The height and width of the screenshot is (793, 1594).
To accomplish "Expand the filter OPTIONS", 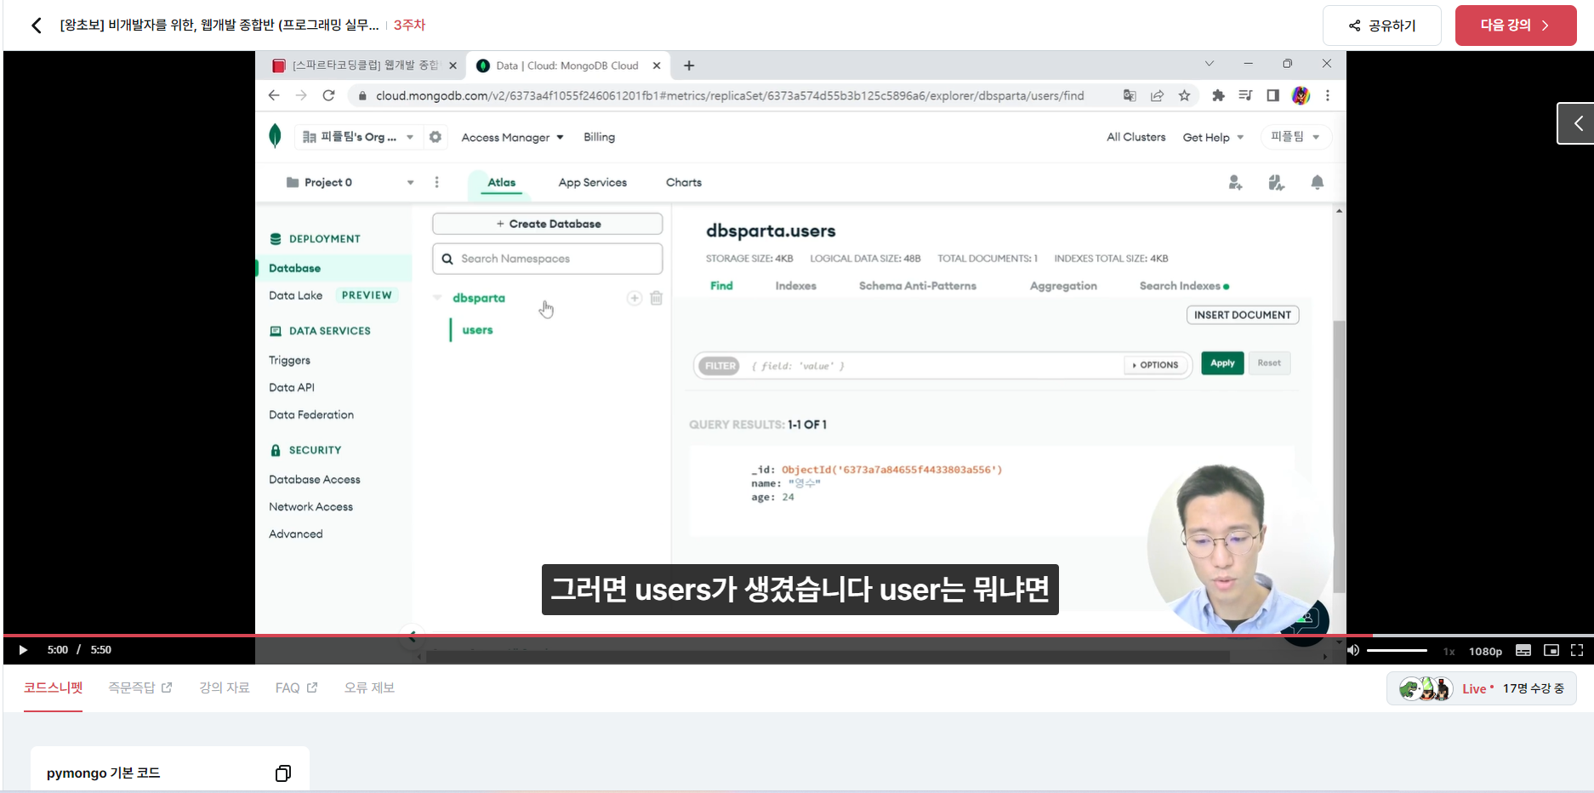I will (x=1155, y=365).
